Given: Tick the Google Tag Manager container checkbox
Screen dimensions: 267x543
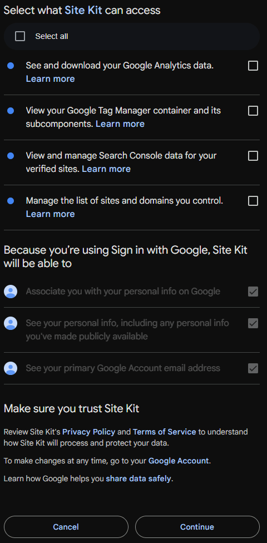Looking at the screenshot, I should [253, 111].
